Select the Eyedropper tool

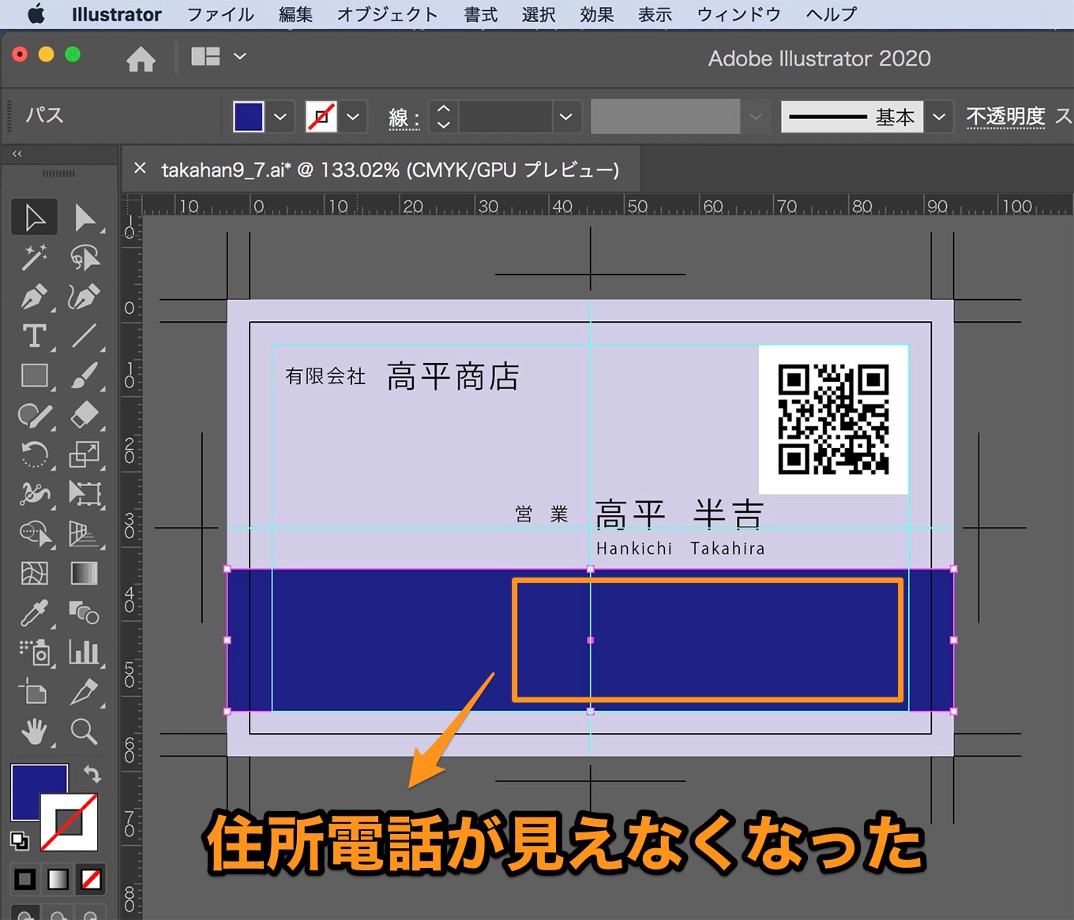tap(35, 613)
